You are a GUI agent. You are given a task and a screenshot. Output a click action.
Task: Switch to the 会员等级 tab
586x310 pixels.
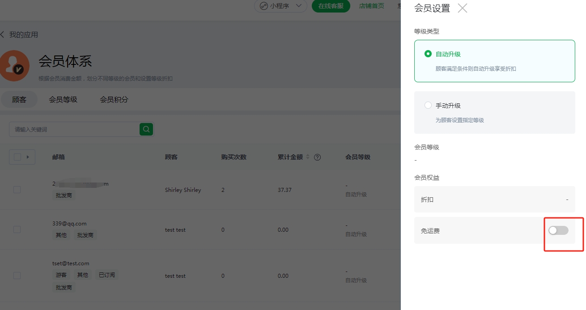pos(63,99)
